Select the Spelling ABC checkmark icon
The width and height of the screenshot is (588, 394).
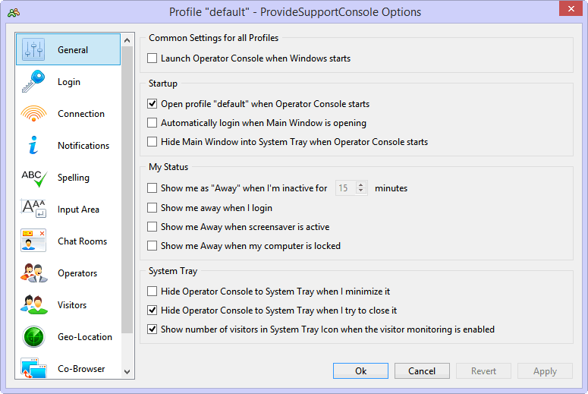click(33, 178)
